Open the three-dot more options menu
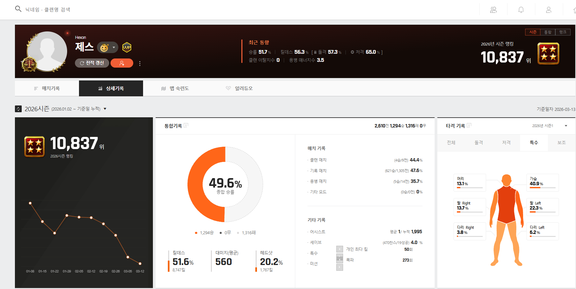 [140, 64]
